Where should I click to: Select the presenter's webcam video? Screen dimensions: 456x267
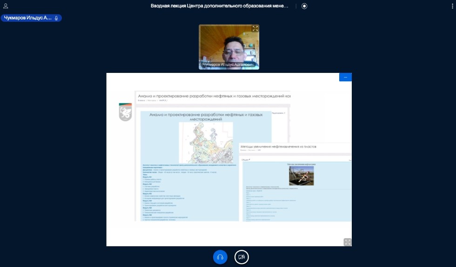229,46
